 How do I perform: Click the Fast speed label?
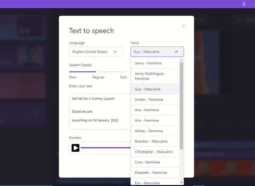point(123,77)
